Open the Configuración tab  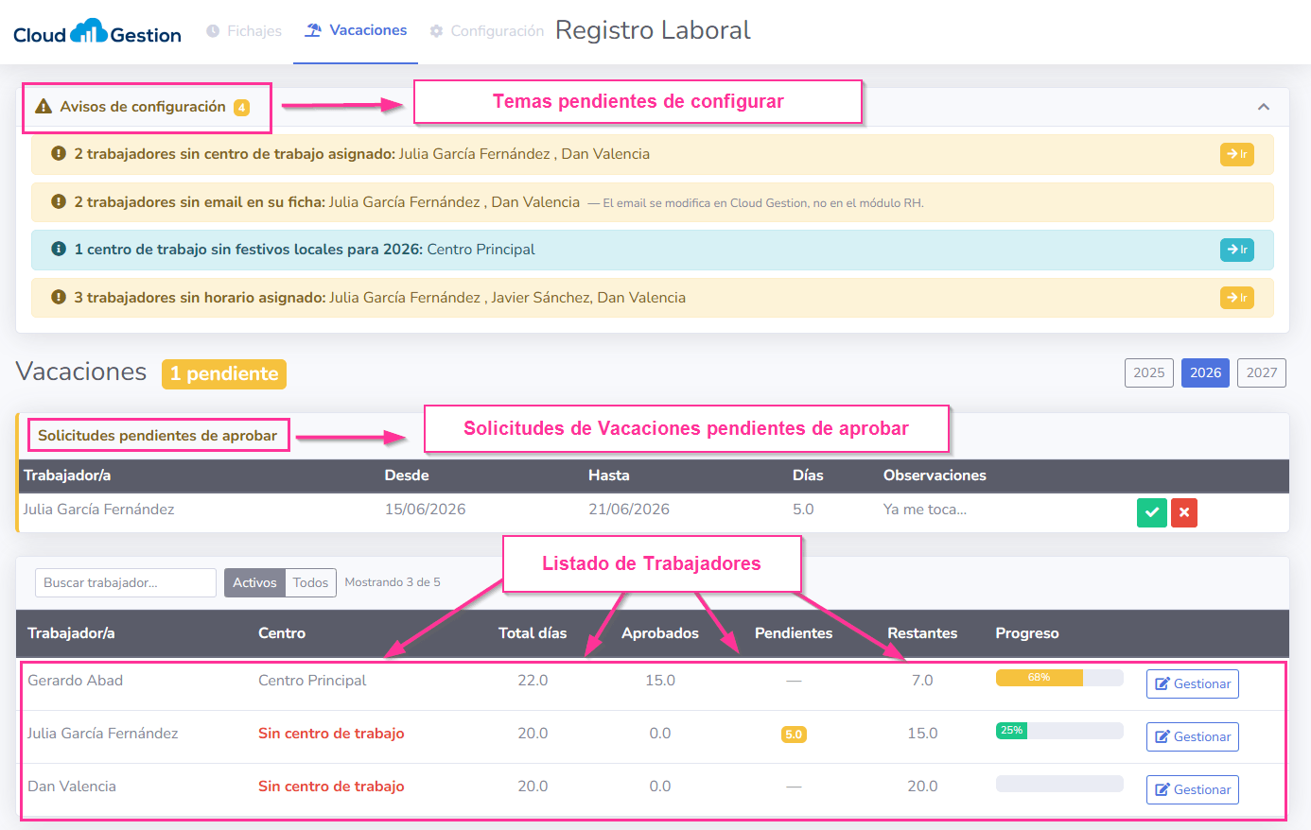(486, 31)
